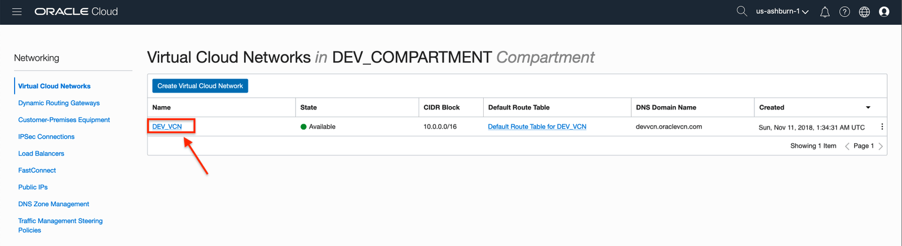Click the search magnifier icon
The width and height of the screenshot is (902, 246).
(741, 11)
